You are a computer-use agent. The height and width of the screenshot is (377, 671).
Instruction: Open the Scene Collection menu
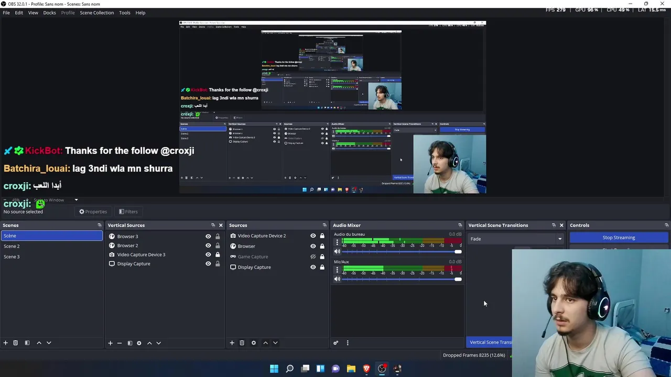96,13
